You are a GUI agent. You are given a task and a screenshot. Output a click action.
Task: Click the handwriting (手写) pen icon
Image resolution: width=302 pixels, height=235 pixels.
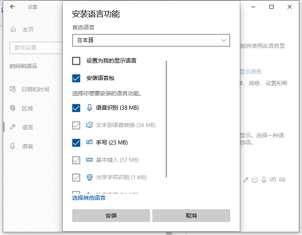[89, 142]
